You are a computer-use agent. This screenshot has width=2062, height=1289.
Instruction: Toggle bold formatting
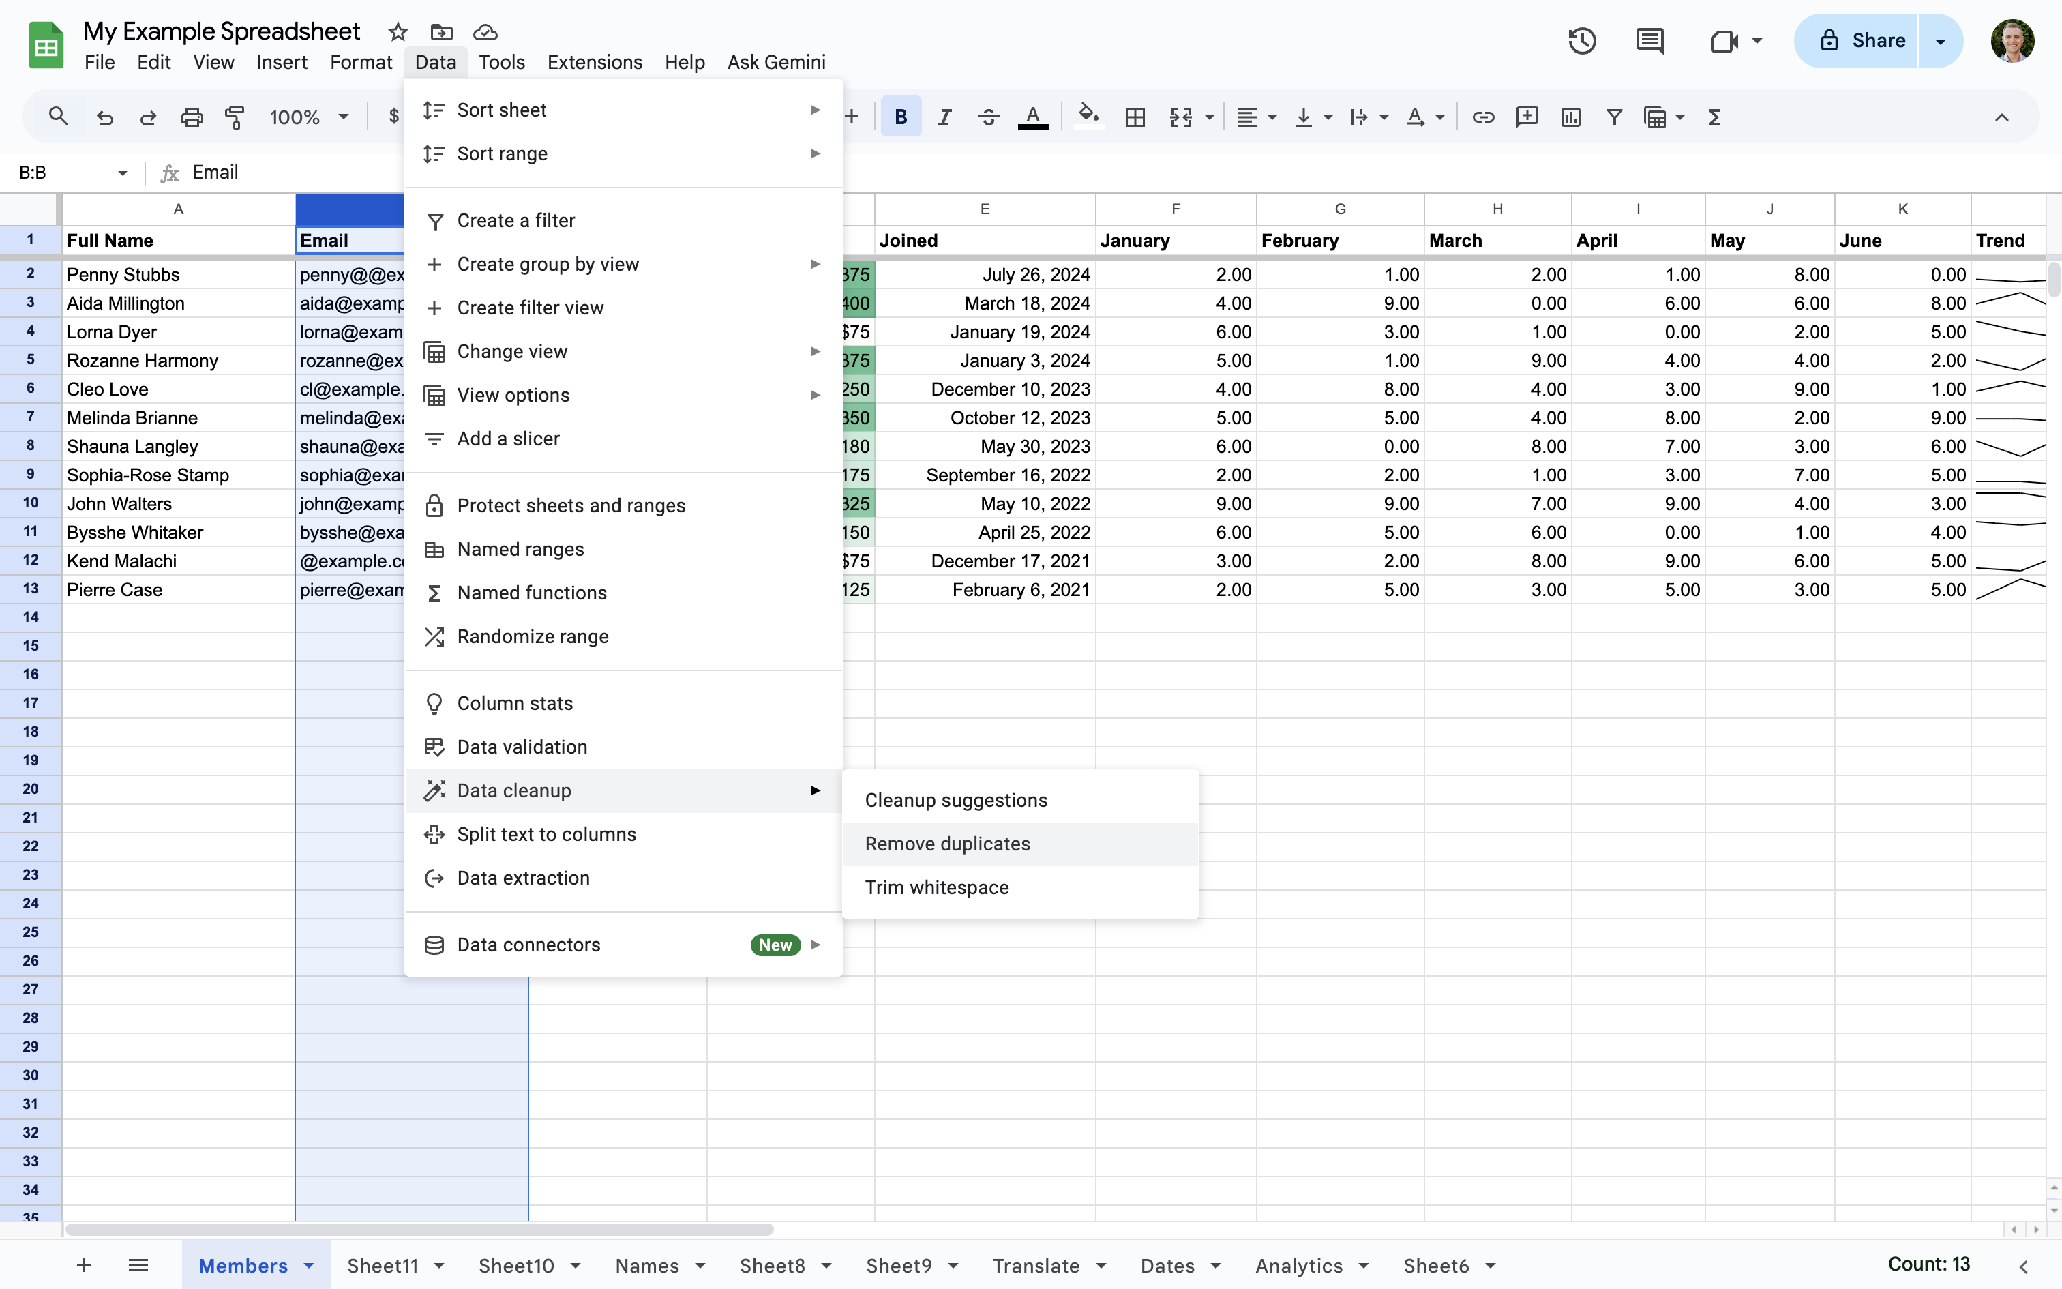pyautogui.click(x=900, y=117)
